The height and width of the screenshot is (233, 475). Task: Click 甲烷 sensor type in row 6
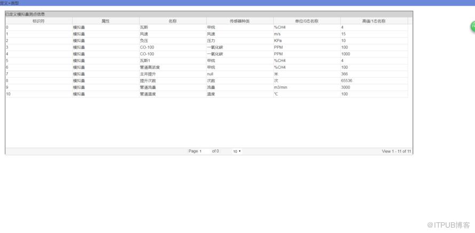[240, 67]
